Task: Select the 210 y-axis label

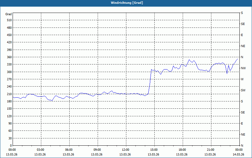Action: point(9,94)
